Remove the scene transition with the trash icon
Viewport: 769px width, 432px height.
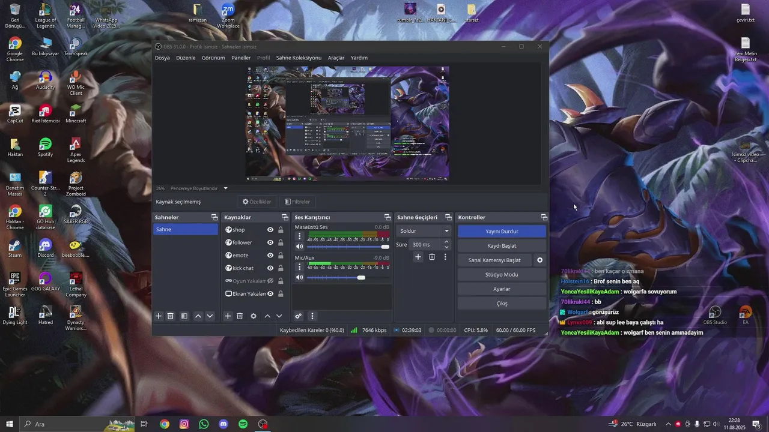click(432, 257)
